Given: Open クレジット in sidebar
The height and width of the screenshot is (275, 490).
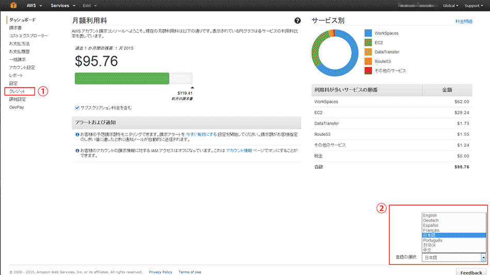Looking at the screenshot, I should click(x=17, y=91).
